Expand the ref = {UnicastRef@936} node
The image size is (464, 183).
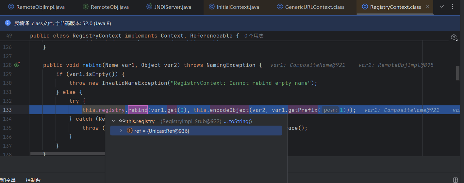coord(121,131)
